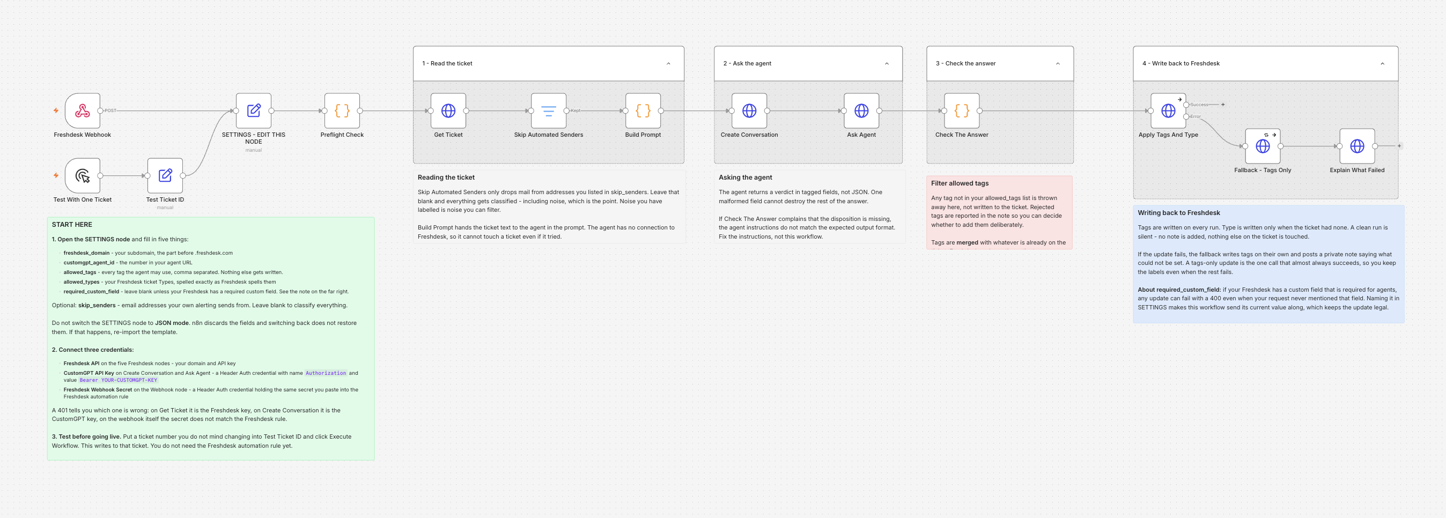Click the '1 - Read the ticket' group title
This screenshot has height=518, width=1446.
447,63
